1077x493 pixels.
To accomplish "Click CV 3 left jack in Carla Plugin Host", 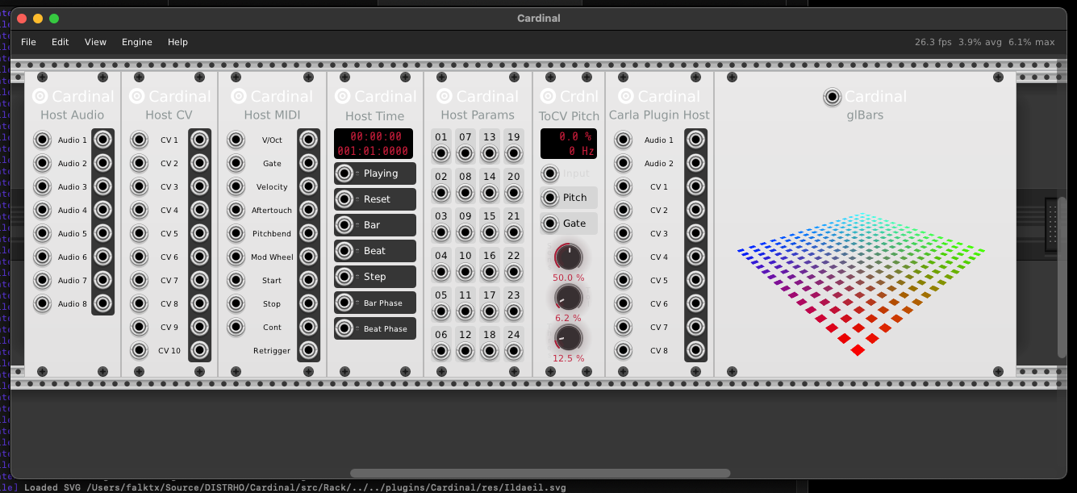I will [623, 233].
